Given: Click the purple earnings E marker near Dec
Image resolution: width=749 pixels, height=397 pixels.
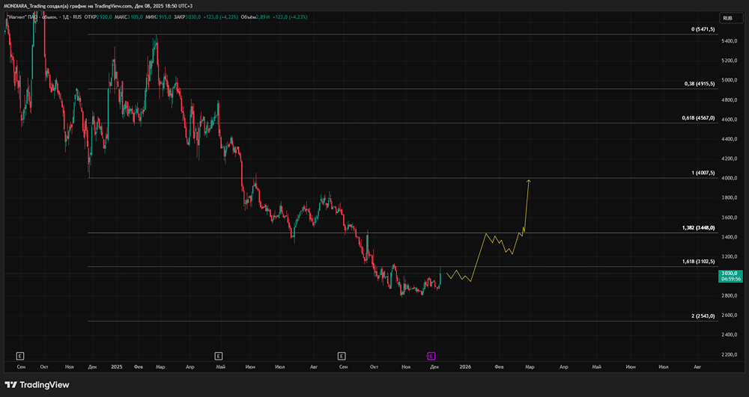Looking at the screenshot, I should pos(431,356).
